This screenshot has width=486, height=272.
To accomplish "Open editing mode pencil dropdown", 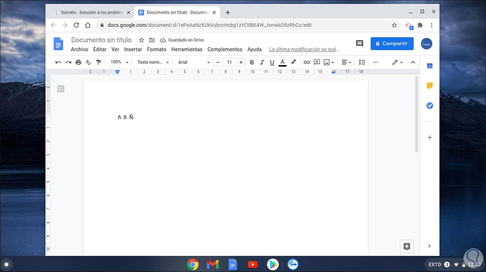I will coord(397,62).
